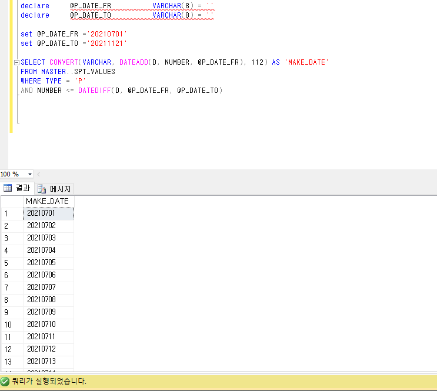437x391 pixels.
Task: Click the cell with value 20210710
Action: pyautogui.click(x=48, y=325)
